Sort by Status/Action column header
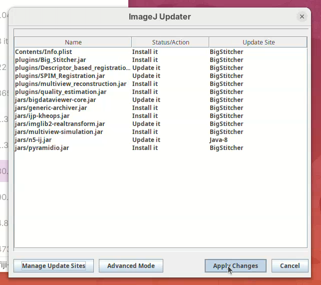This screenshot has height=285, width=321. point(170,42)
